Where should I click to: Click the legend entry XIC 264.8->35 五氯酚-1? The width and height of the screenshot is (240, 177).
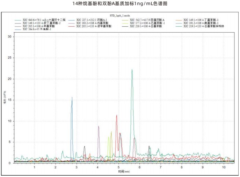33,29
